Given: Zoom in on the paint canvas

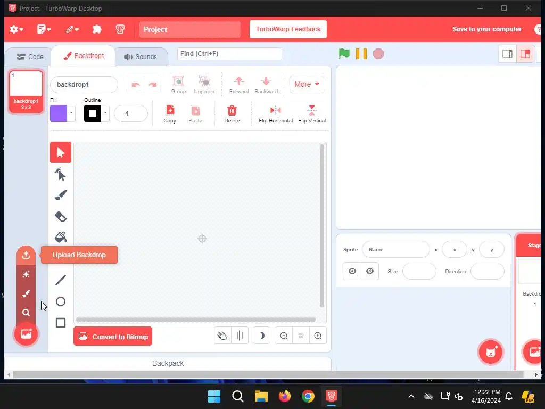Looking at the screenshot, I should click(318, 336).
